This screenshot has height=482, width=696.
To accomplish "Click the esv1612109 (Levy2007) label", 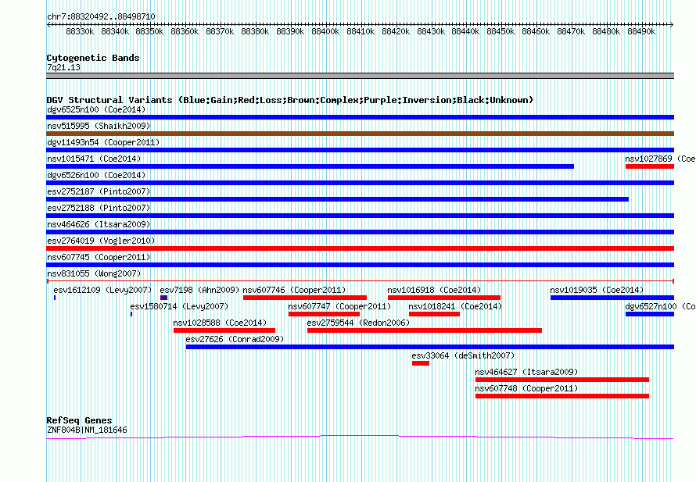I will click(x=102, y=290).
